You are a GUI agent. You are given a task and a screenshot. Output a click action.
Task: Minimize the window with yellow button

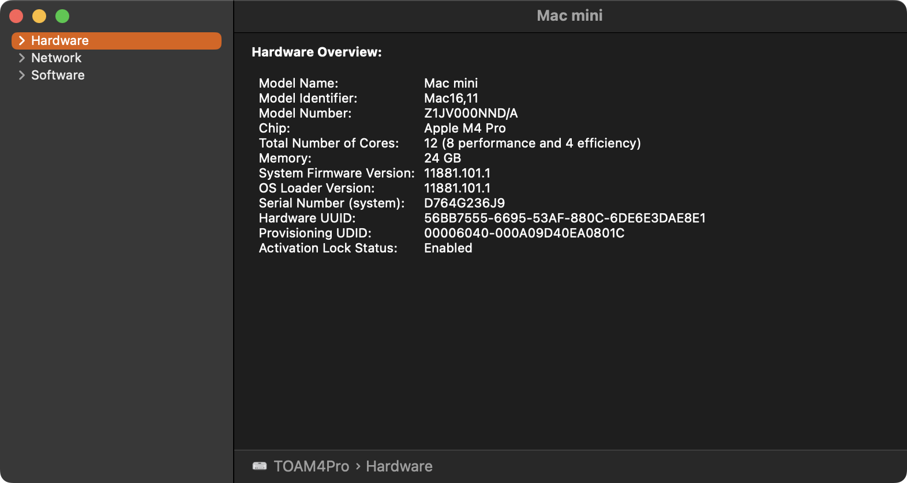click(39, 16)
